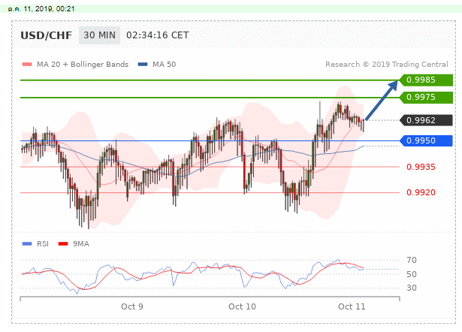
Task: Click the Oct 11 date axis label
Action: tap(352, 306)
